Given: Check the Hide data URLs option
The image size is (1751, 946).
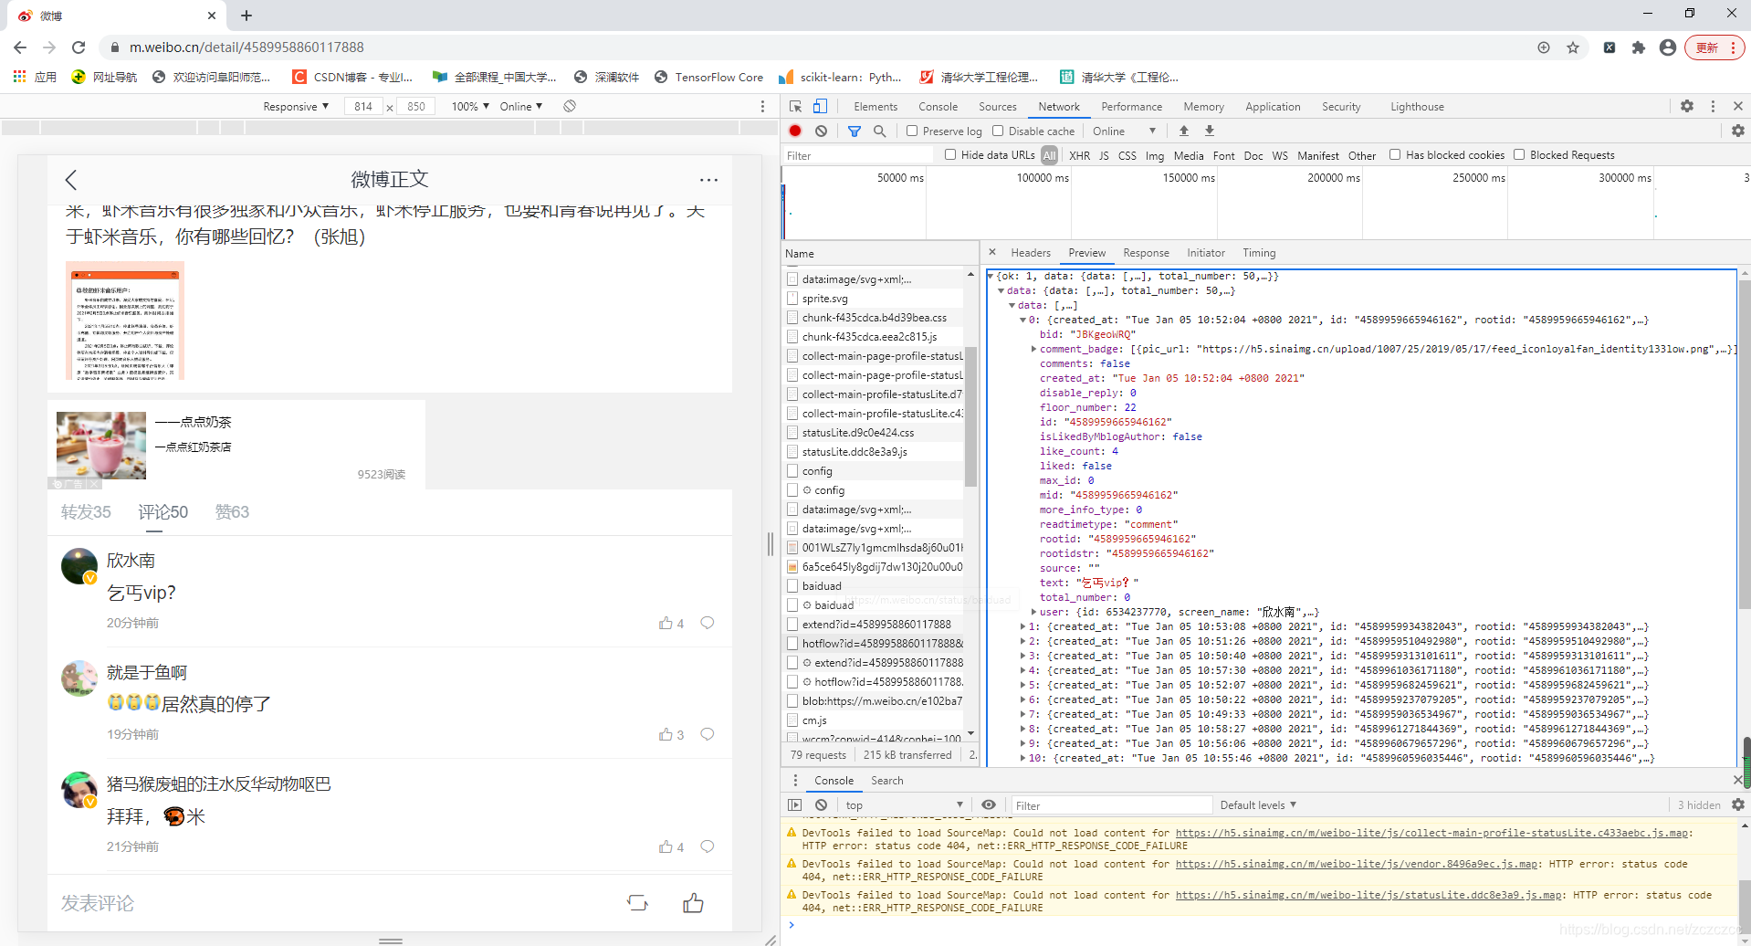Looking at the screenshot, I should (x=950, y=154).
